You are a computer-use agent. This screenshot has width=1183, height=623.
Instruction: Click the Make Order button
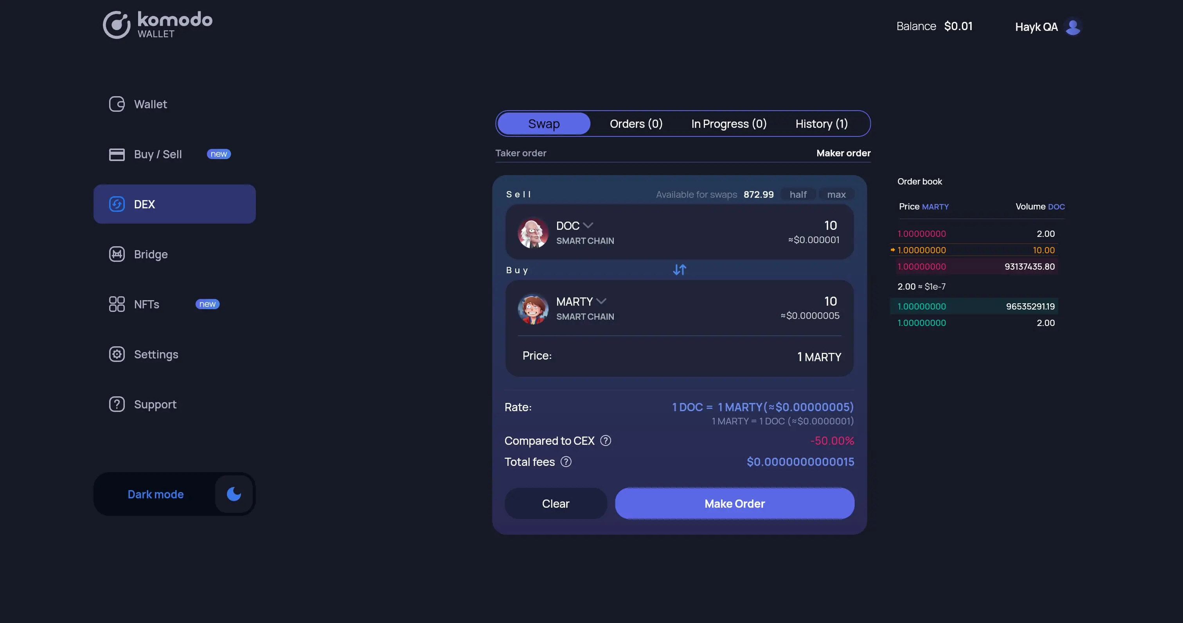(x=734, y=503)
